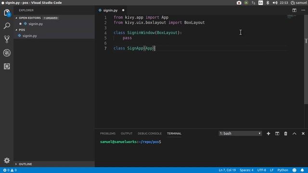
Task: Click the system clock 22:53
Action: tap(284, 3)
